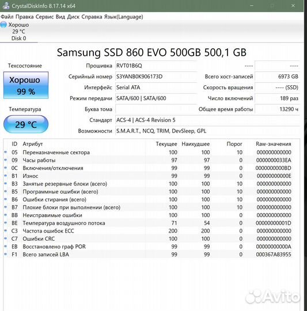The height and width of the screenshot is (311, 307).
Task: Open the Правка menu
Action: pos(25,17)
